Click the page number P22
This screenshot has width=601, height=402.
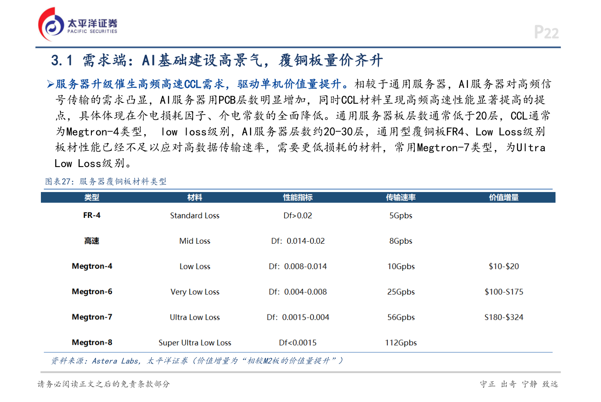click(546, 32)
